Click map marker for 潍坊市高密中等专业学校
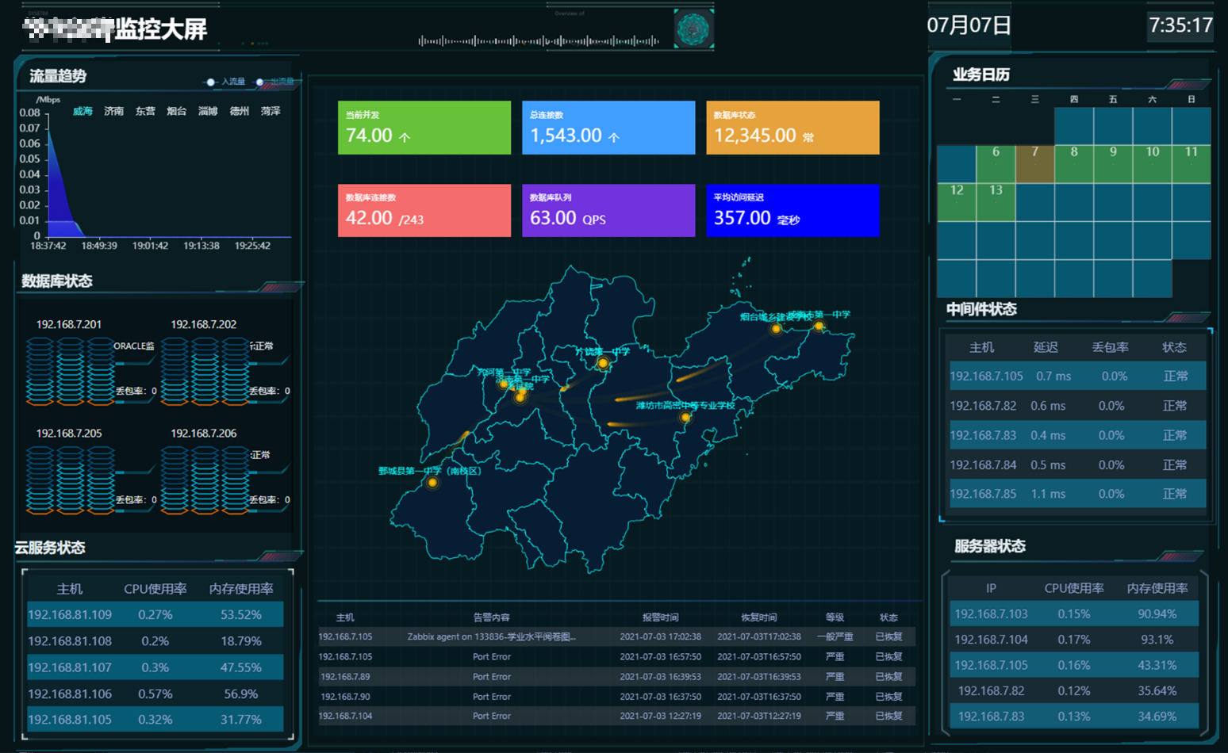1228x753 pixels. pos(685,417)
